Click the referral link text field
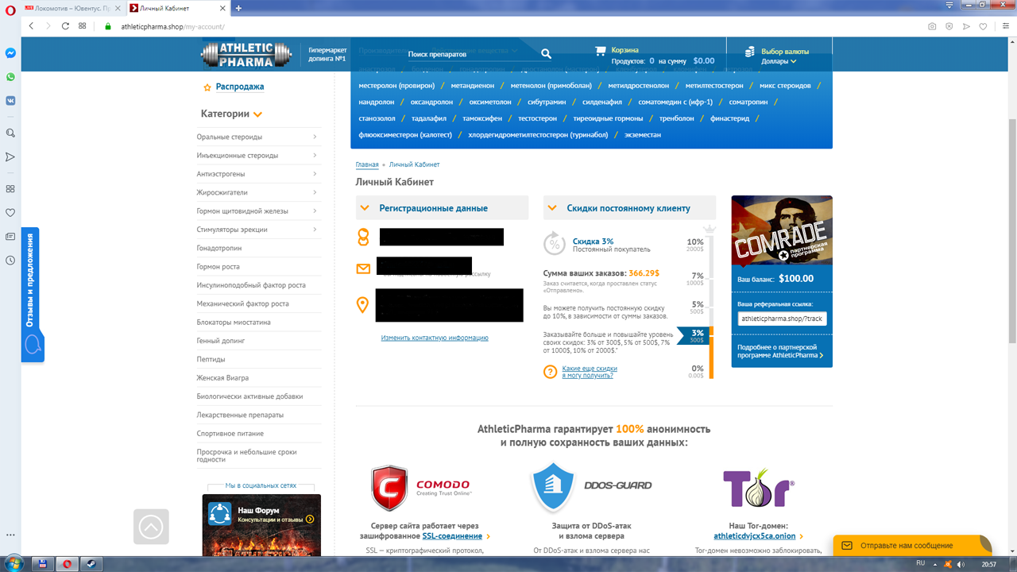The width and height of the screenshot is (1017, 572). click(782, 319)
